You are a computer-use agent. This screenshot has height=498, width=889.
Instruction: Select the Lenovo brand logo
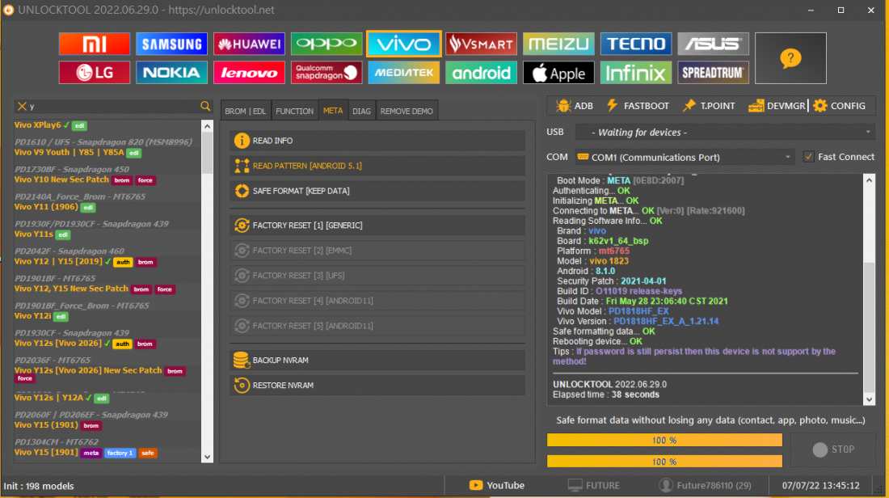(249, 73)
